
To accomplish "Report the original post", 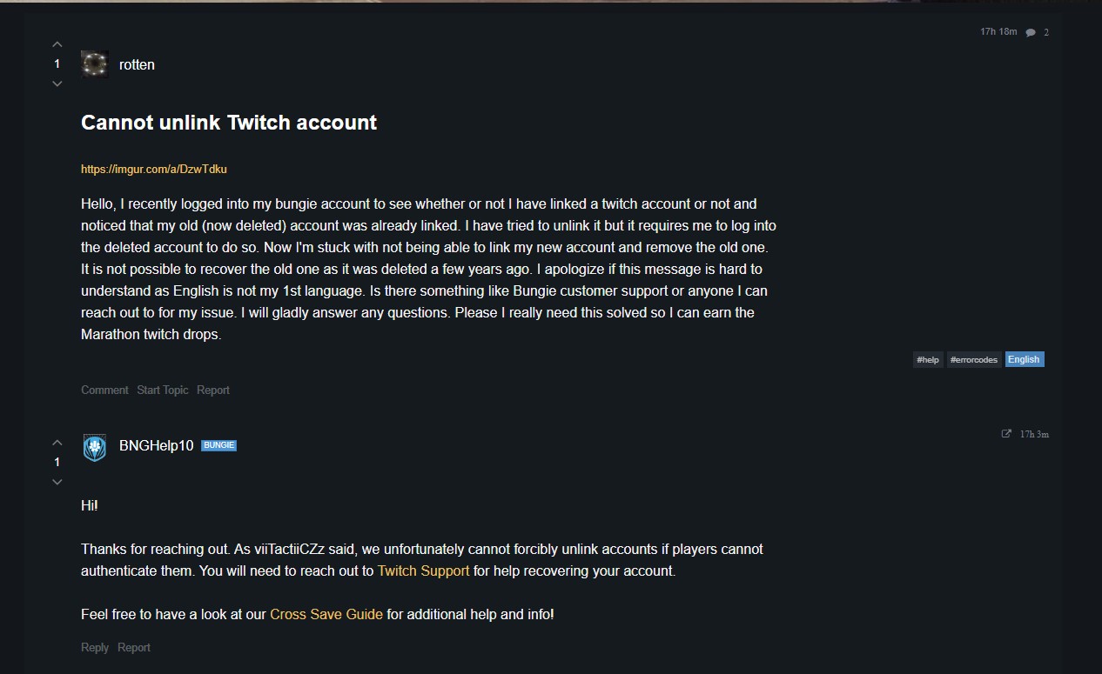I will coord(213,390).
